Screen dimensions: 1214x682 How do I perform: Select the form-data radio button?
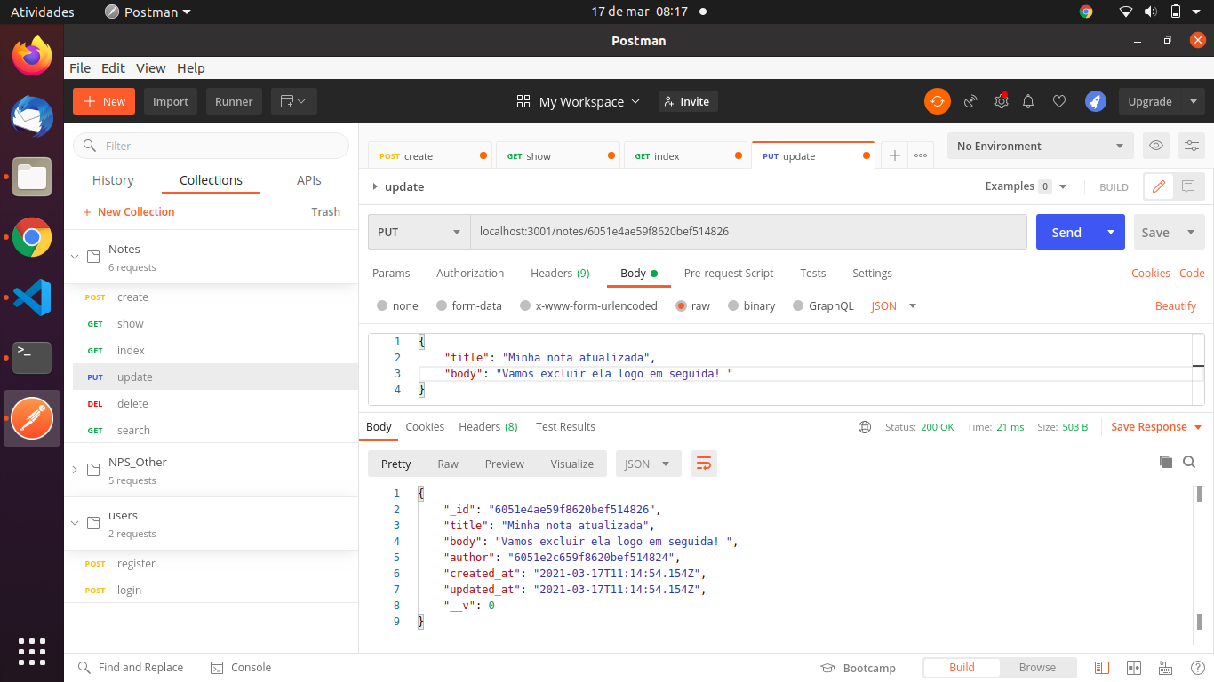pyautogui.click(x=442, y=305)
